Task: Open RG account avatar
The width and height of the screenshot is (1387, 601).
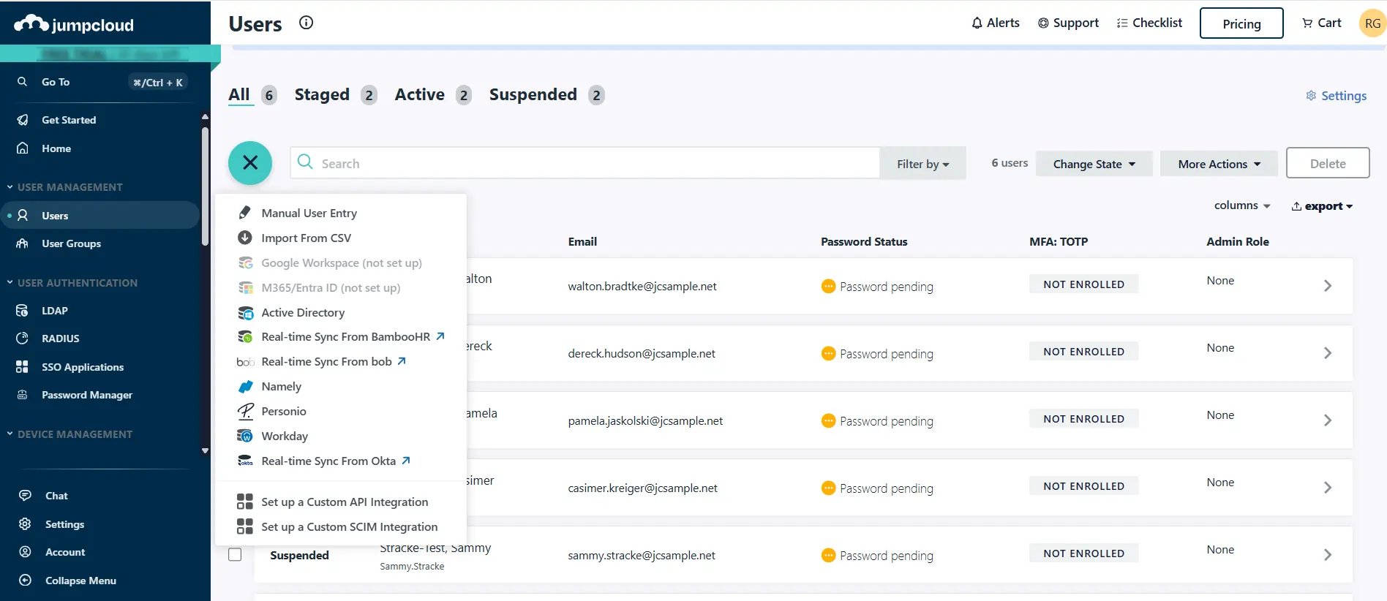Action: (1372, 23)
